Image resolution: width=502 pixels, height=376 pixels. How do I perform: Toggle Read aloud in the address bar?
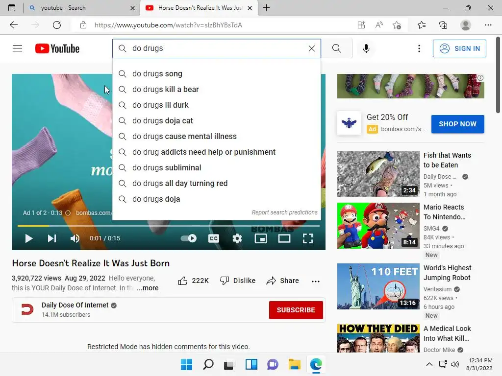tap(379, 25)
